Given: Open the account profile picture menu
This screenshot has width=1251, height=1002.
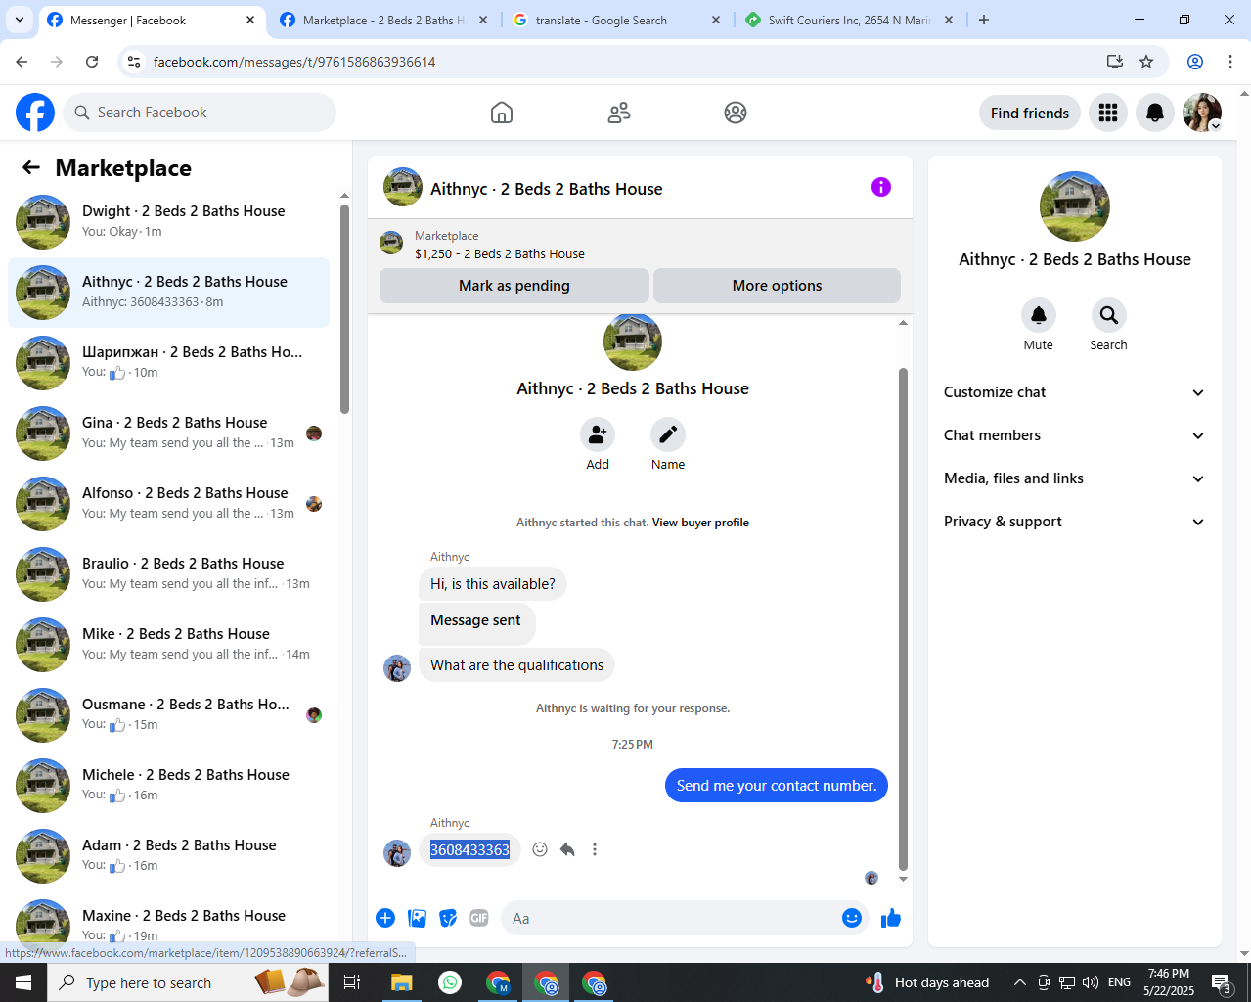Looking at the screenshot, I should [1202, 113].
